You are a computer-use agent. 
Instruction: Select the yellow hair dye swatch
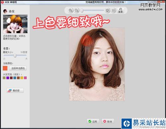tap(22, 78)
